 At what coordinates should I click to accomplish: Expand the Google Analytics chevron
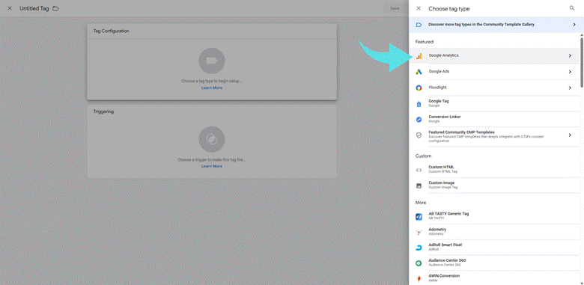(x=570, y=56)
